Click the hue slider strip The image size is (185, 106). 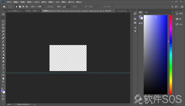pos(171,55)
